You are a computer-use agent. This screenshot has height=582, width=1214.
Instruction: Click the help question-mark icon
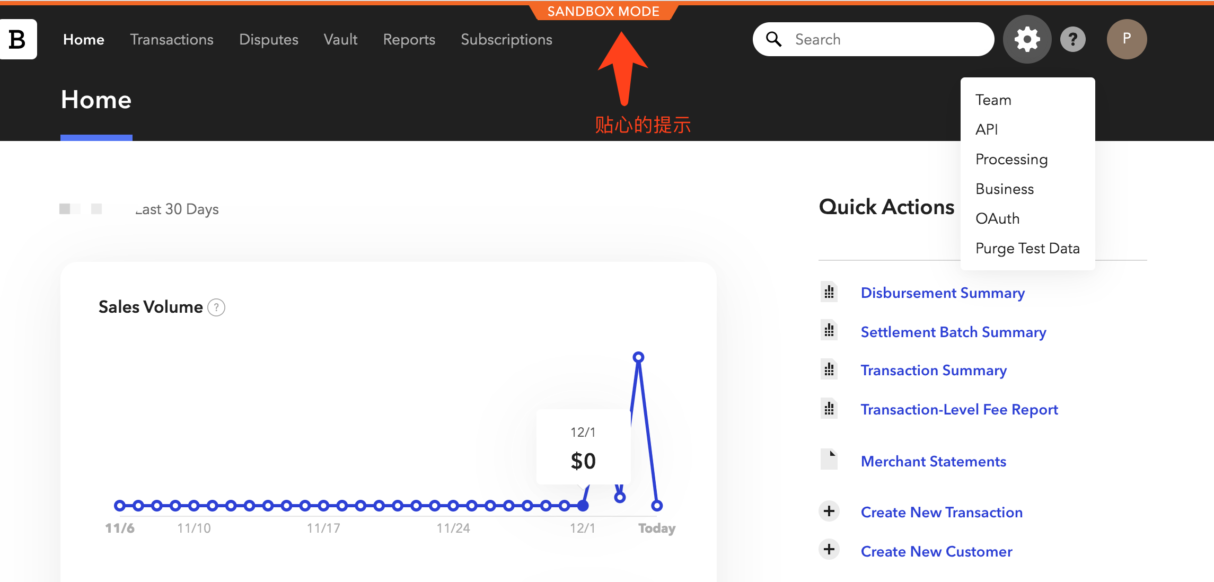pos(1073,39)
